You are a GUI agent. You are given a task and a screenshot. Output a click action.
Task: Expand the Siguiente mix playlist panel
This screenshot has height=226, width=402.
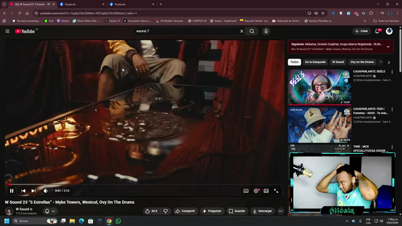pyautogui.click(x=388, y=47)
